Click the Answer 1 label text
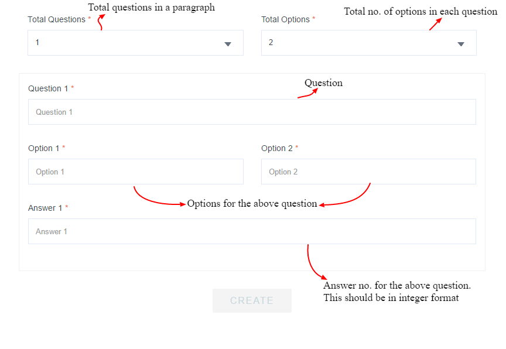Image resolution: width=506 pixels, height=349 pixels. click(x=45, y=208)
